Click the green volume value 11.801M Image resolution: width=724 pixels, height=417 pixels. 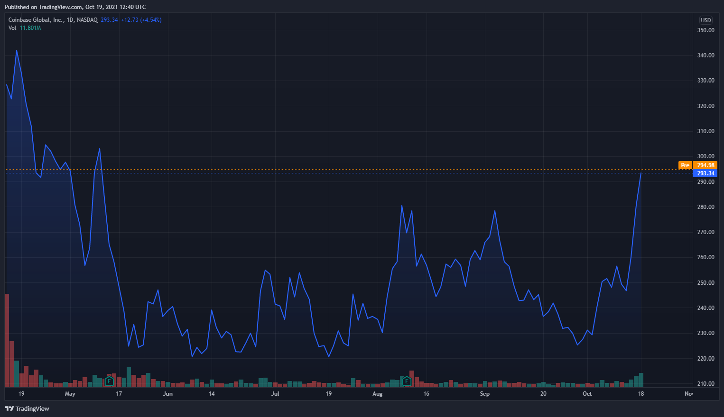click(30, 27)
